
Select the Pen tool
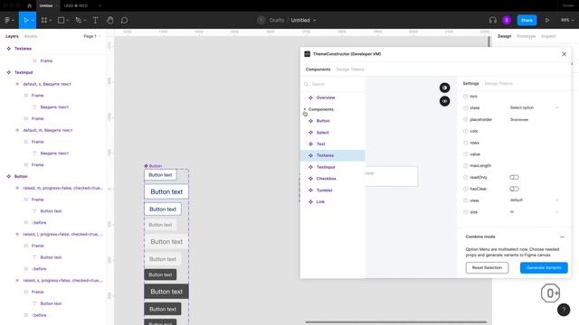coord(79,20)
